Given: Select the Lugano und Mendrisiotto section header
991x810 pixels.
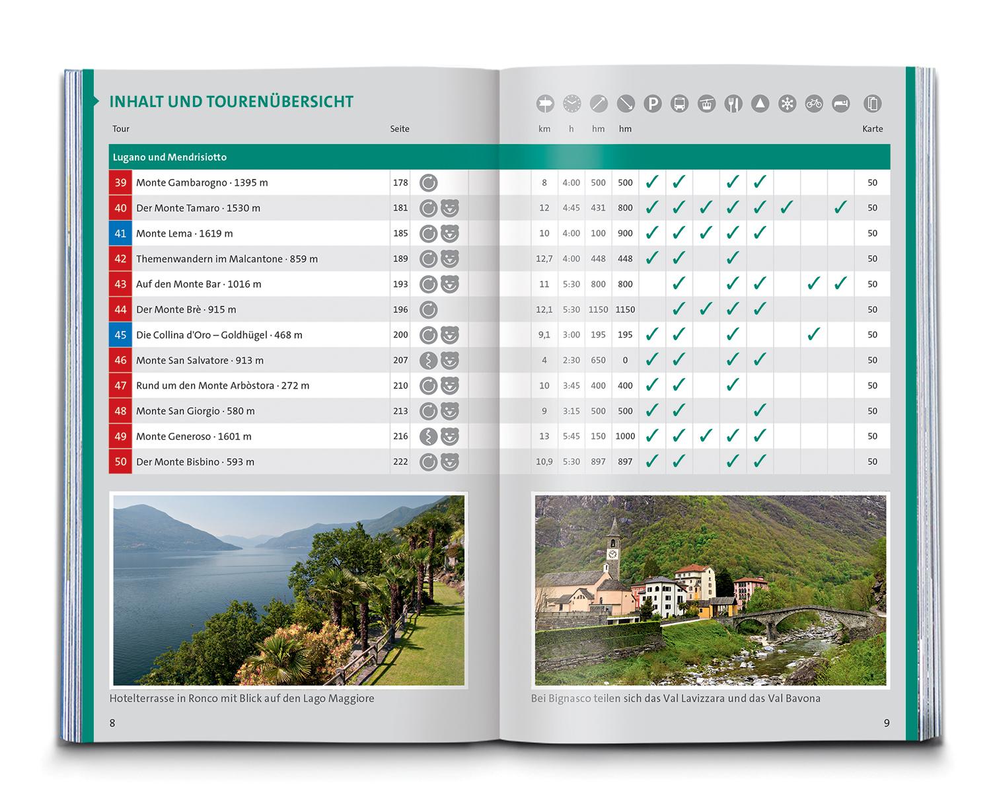Looking at the screenshot, I should (170, 157).
